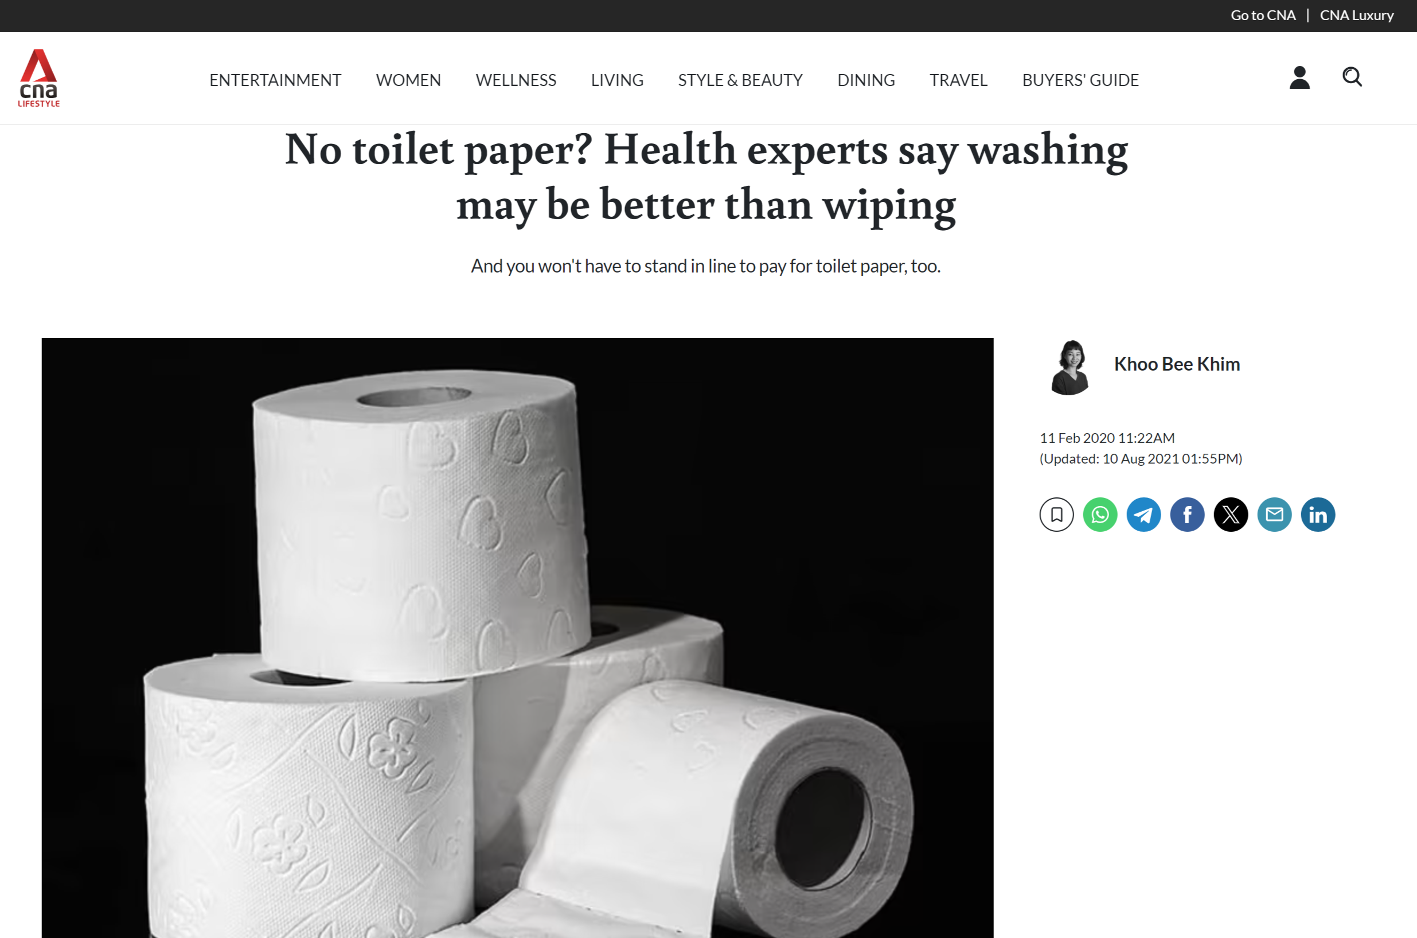Image resolution: width=1417 pixels, height=938 pixels.
Task: Select Style & Beauty in navigation
Action: (x=740, y=80)
